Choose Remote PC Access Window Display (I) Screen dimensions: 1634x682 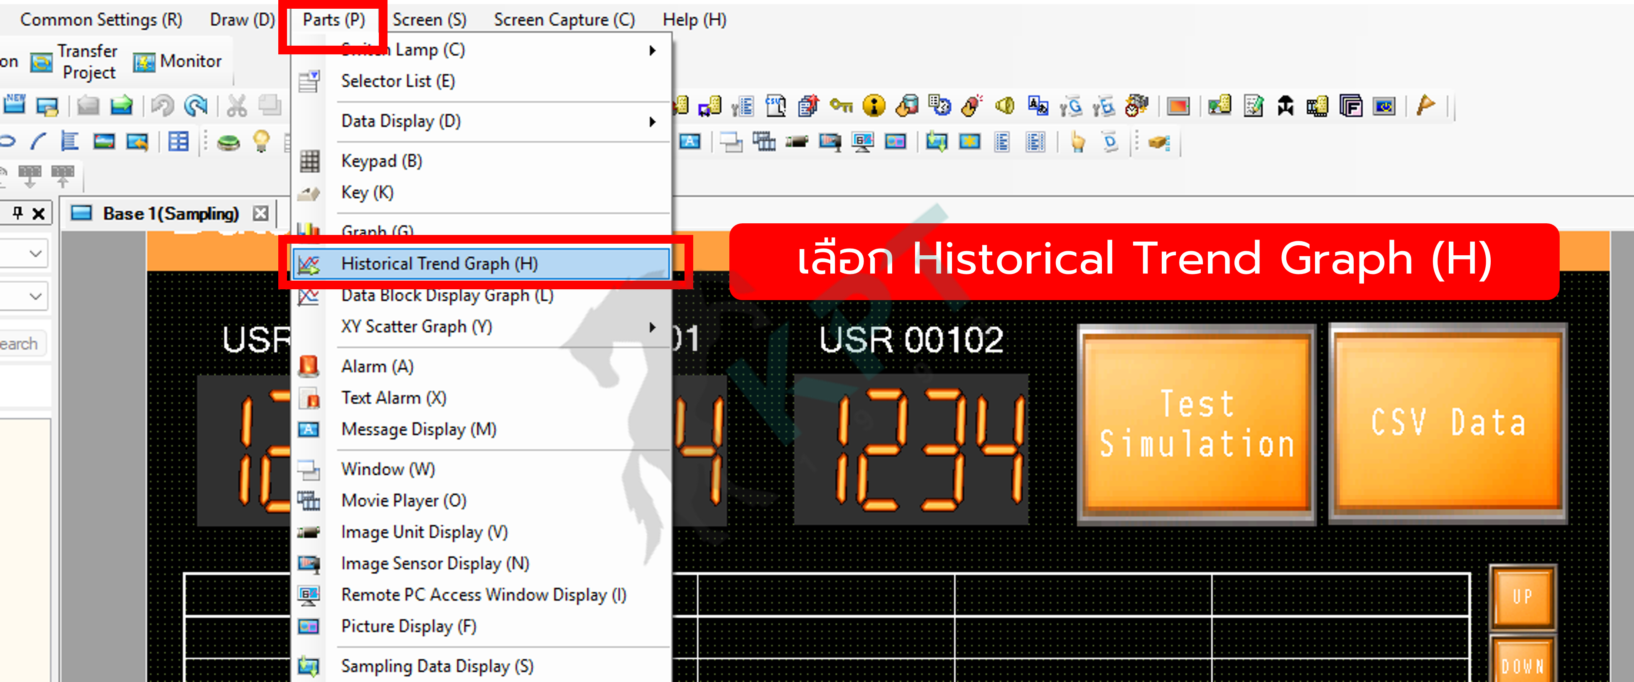[481, 595]
